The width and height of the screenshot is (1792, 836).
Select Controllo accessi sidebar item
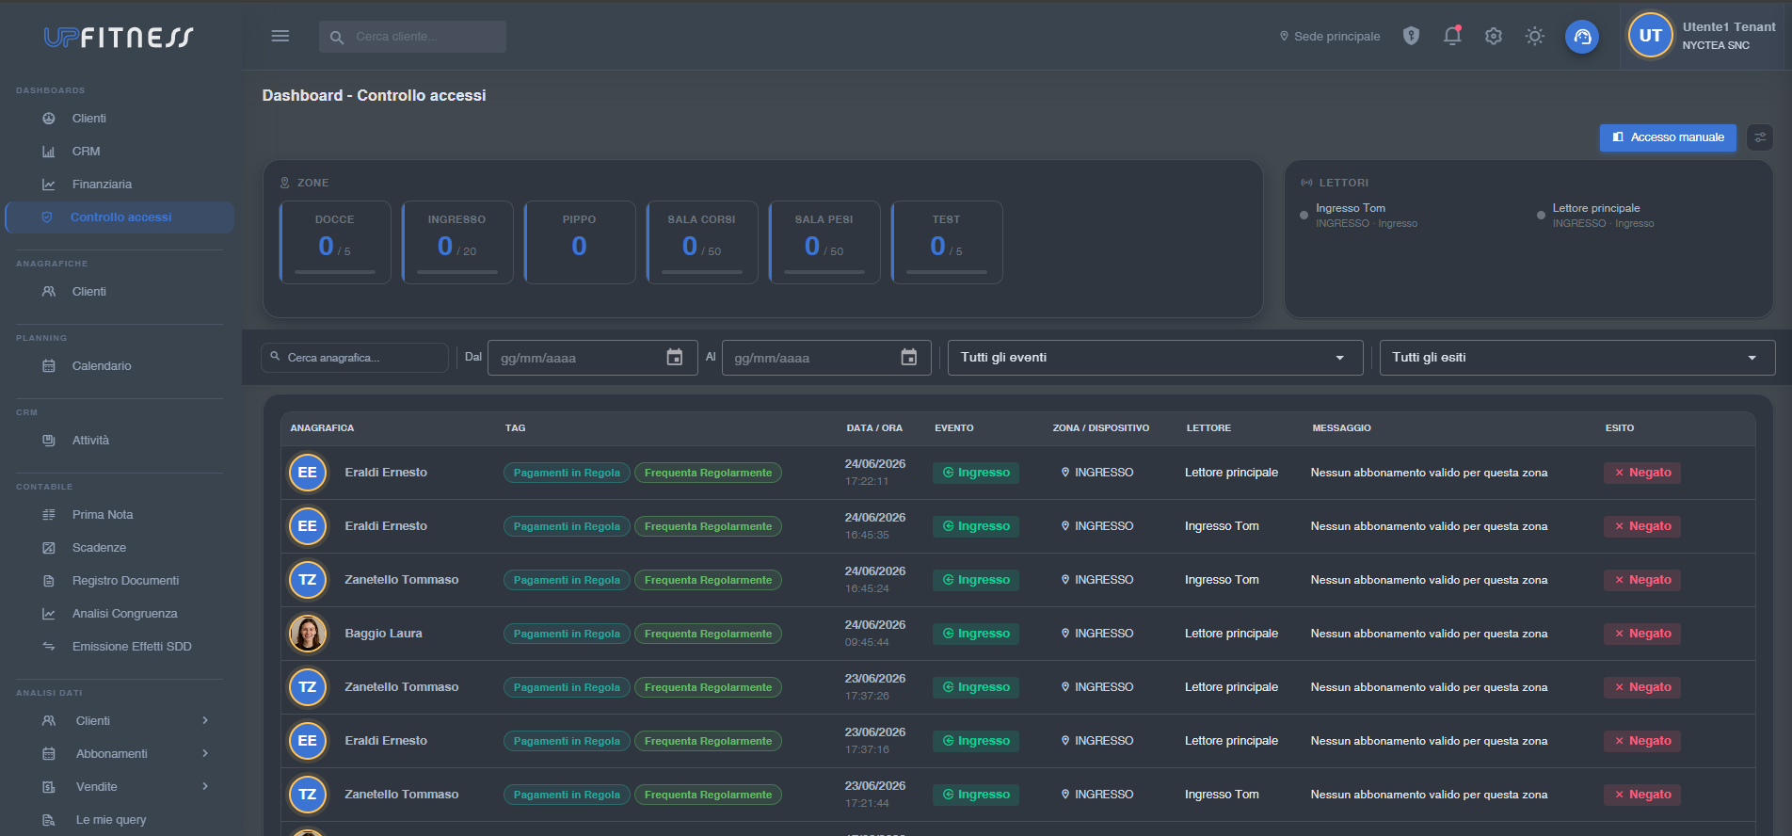tap(120, 217)
